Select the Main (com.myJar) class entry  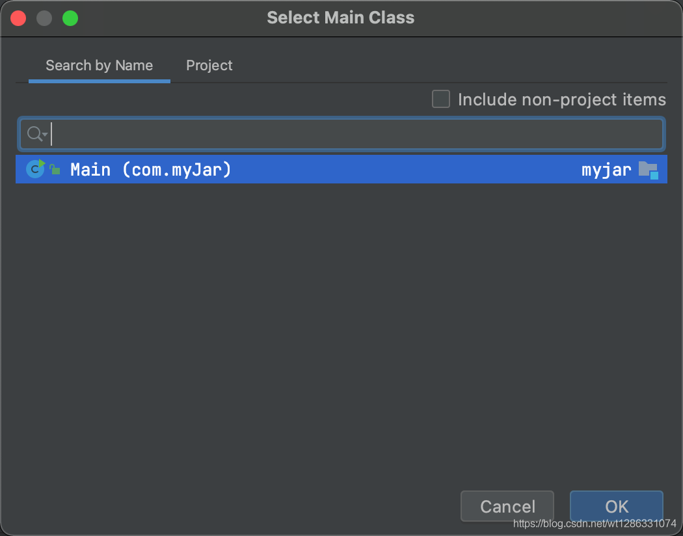tap(151, 170)
